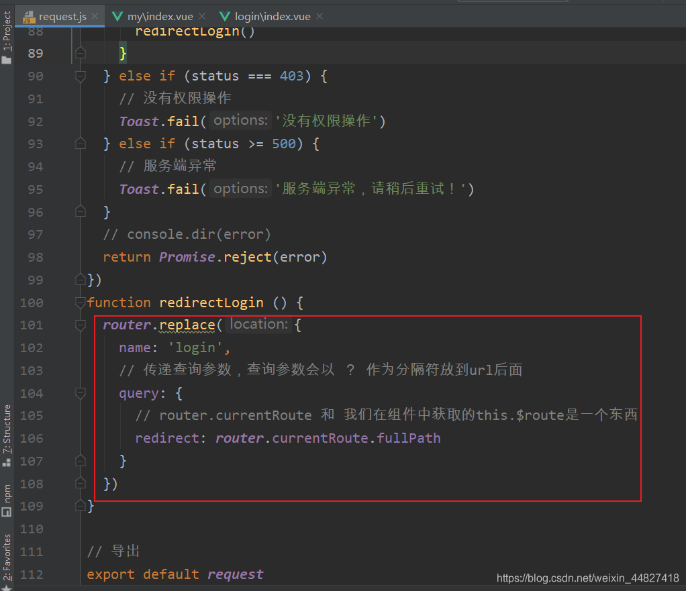Open the my\index.vue editor tab
Screen dimensions: 686x591
coord(160,17)
